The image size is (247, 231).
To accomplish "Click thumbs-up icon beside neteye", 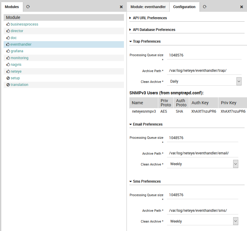I will coord(8,71).
